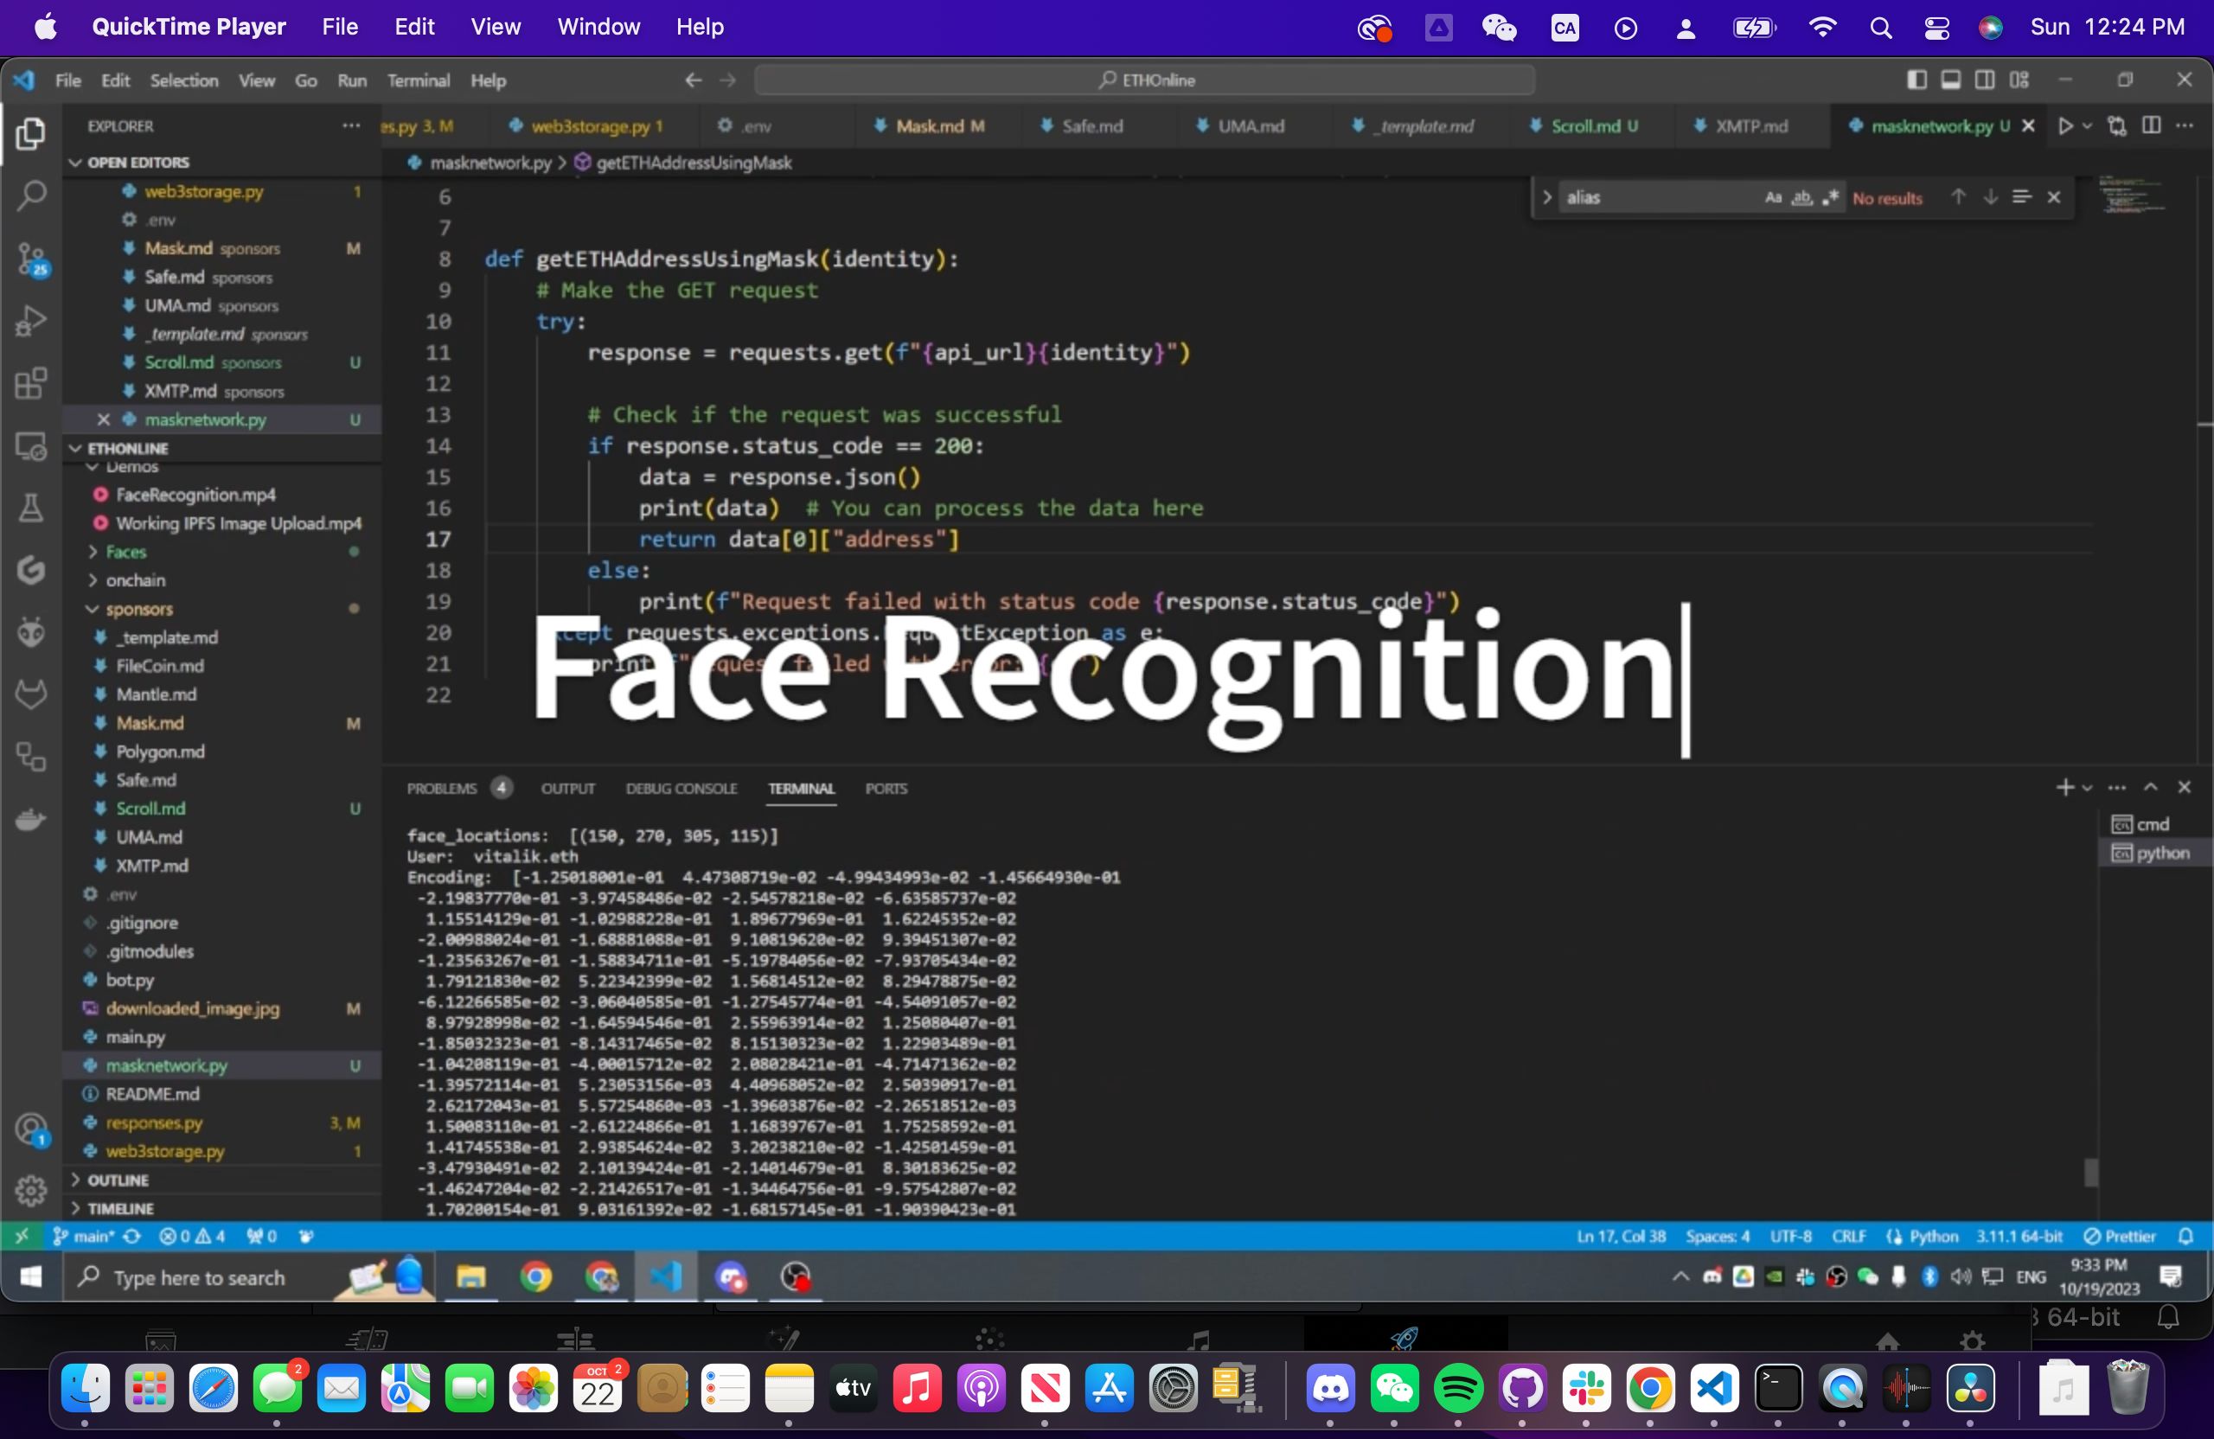Image resolution: width=2214 pixels, height=1439 pixels.
Task: Click the ETHOnline command center search box
Action: coord(1144,80)
